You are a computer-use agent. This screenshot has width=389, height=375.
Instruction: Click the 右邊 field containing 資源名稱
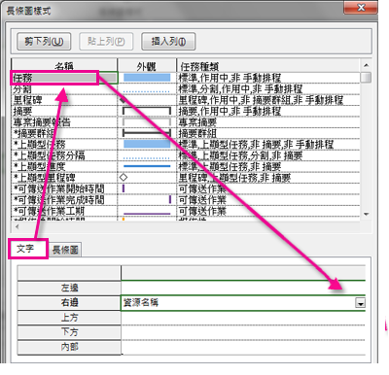243,303
